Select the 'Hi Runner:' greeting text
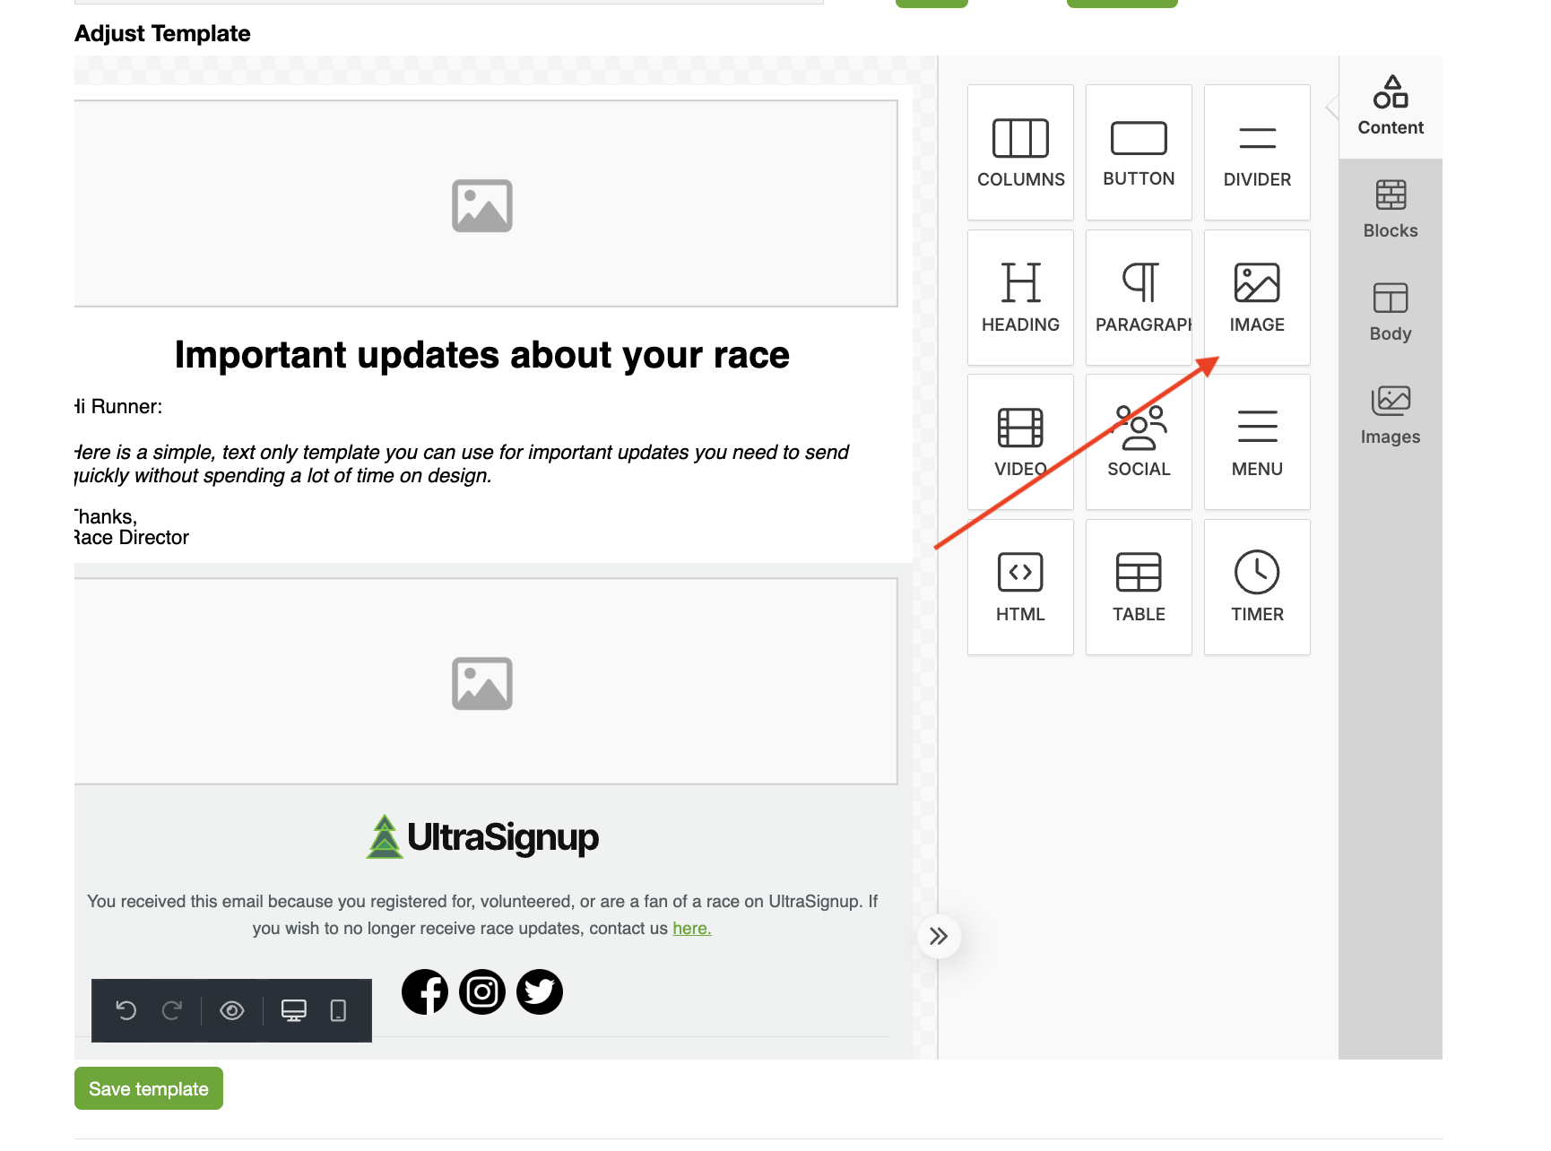The width and height of the screenshot is (1551, 1151). pyautogui.click(x=118, y=407)
